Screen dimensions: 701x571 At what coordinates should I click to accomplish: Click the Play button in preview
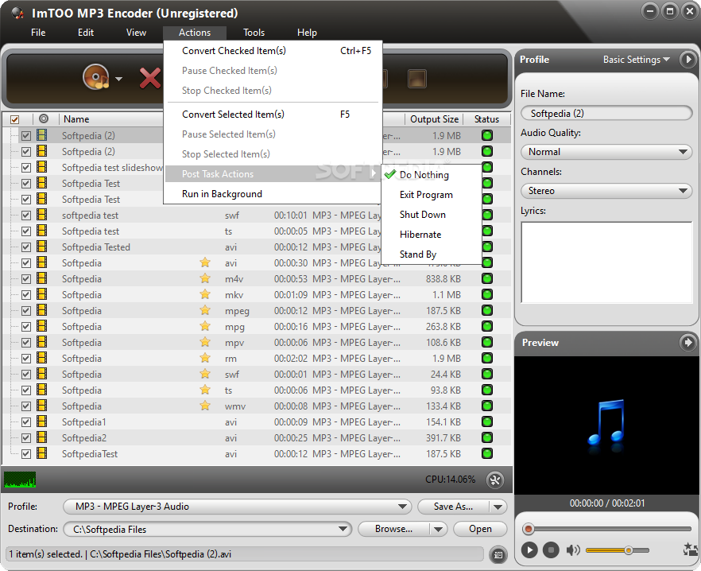[x=529, y=550]
